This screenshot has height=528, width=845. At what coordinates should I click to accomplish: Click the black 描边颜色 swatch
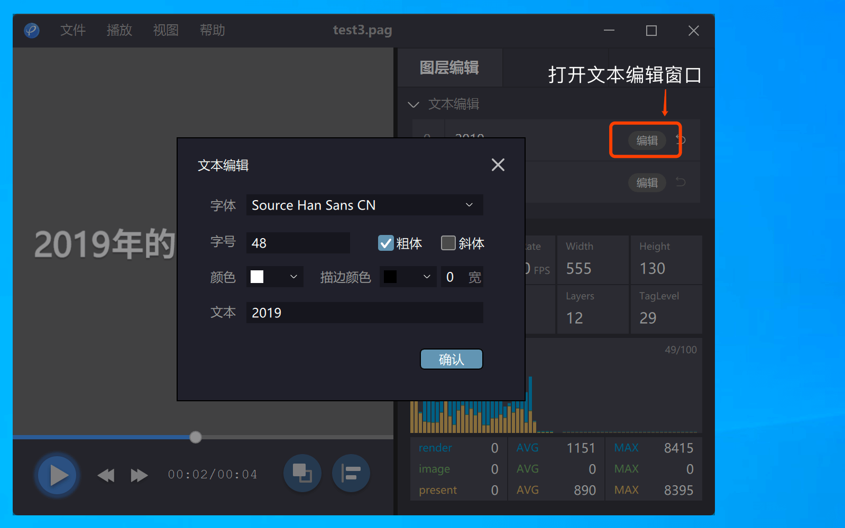[x=390, y=277]
